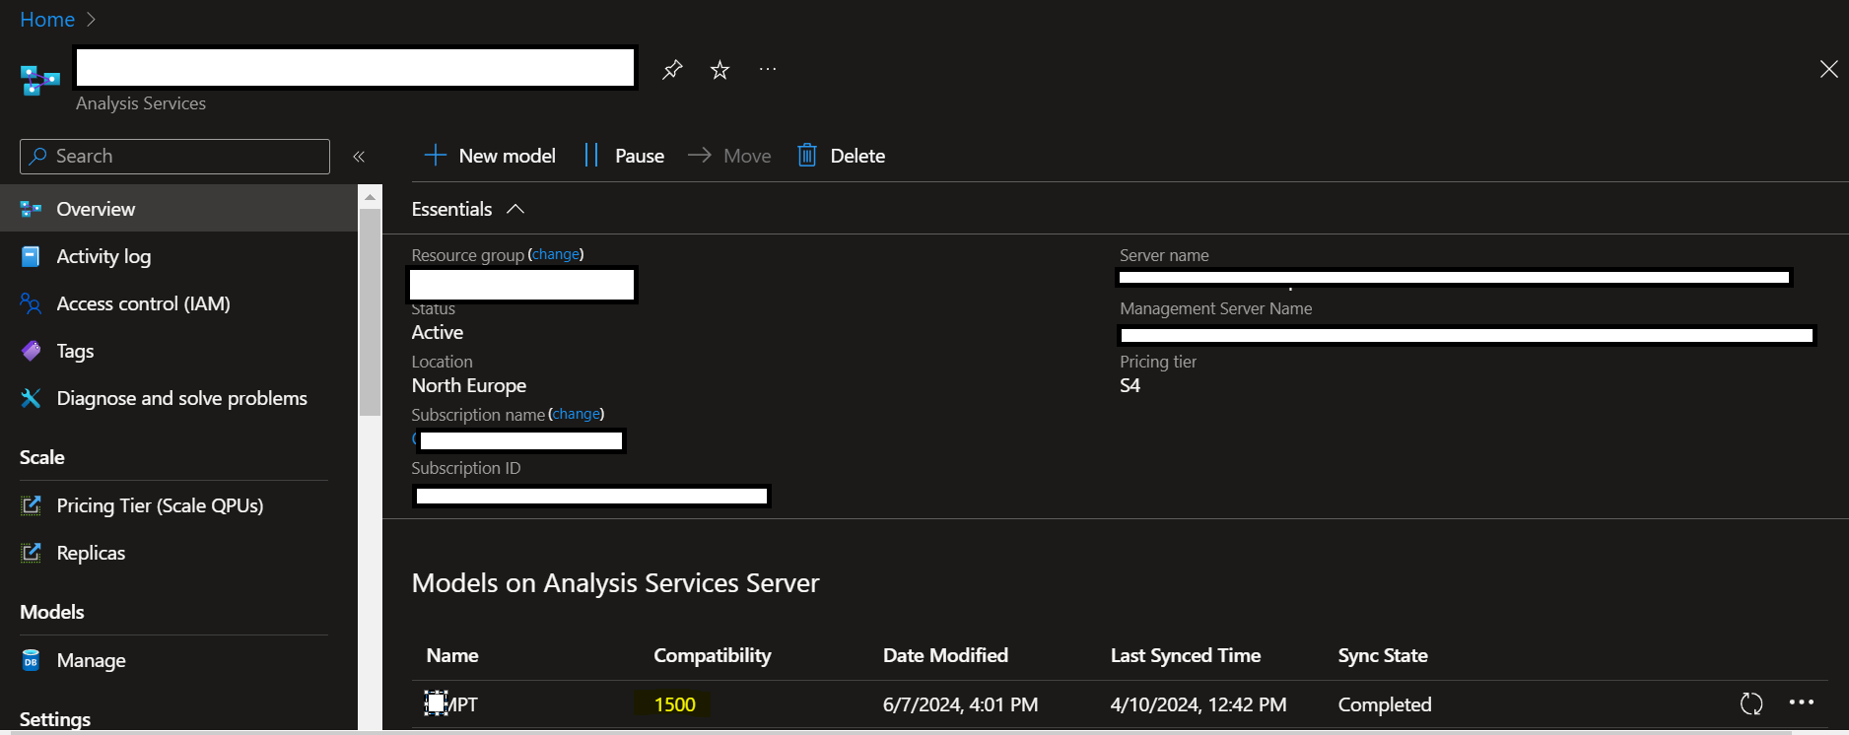The image size is (1849, 735).
Task: Click the Search box in sidebar
Action: [174, 156]
